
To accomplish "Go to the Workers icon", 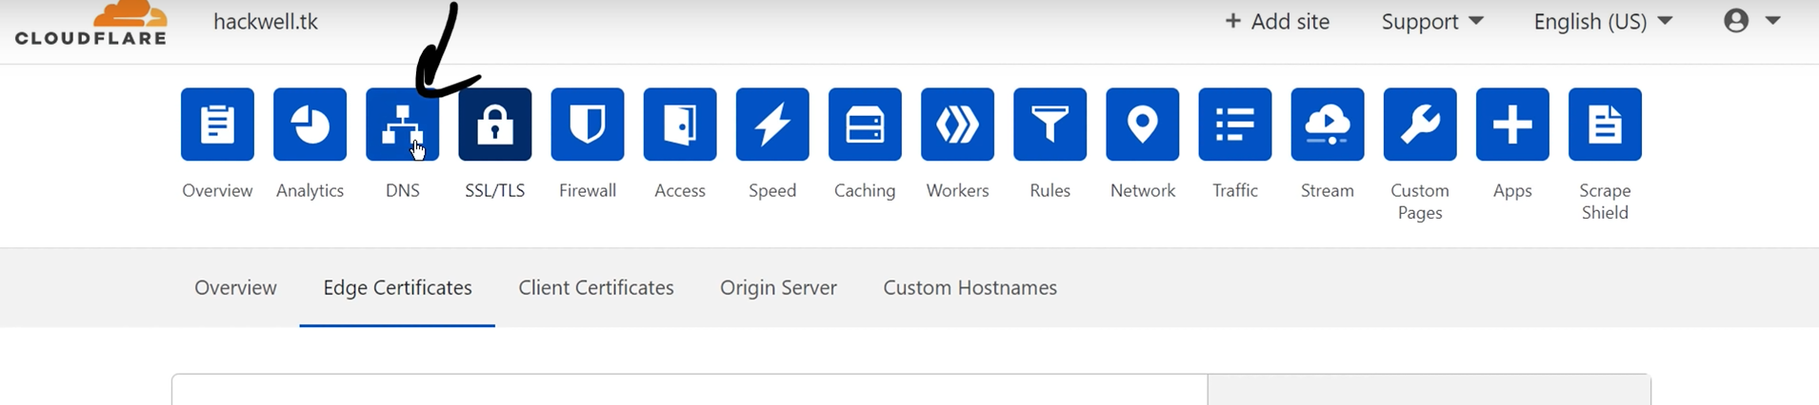I will [957, 125].
